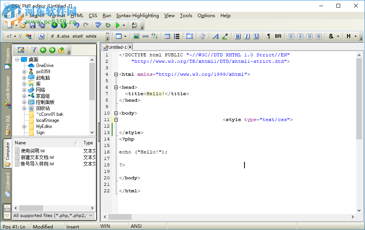The width and height of the screenshot is (365, 230).
Task: Click the text highlight color tool
Action: click(225, 36)
